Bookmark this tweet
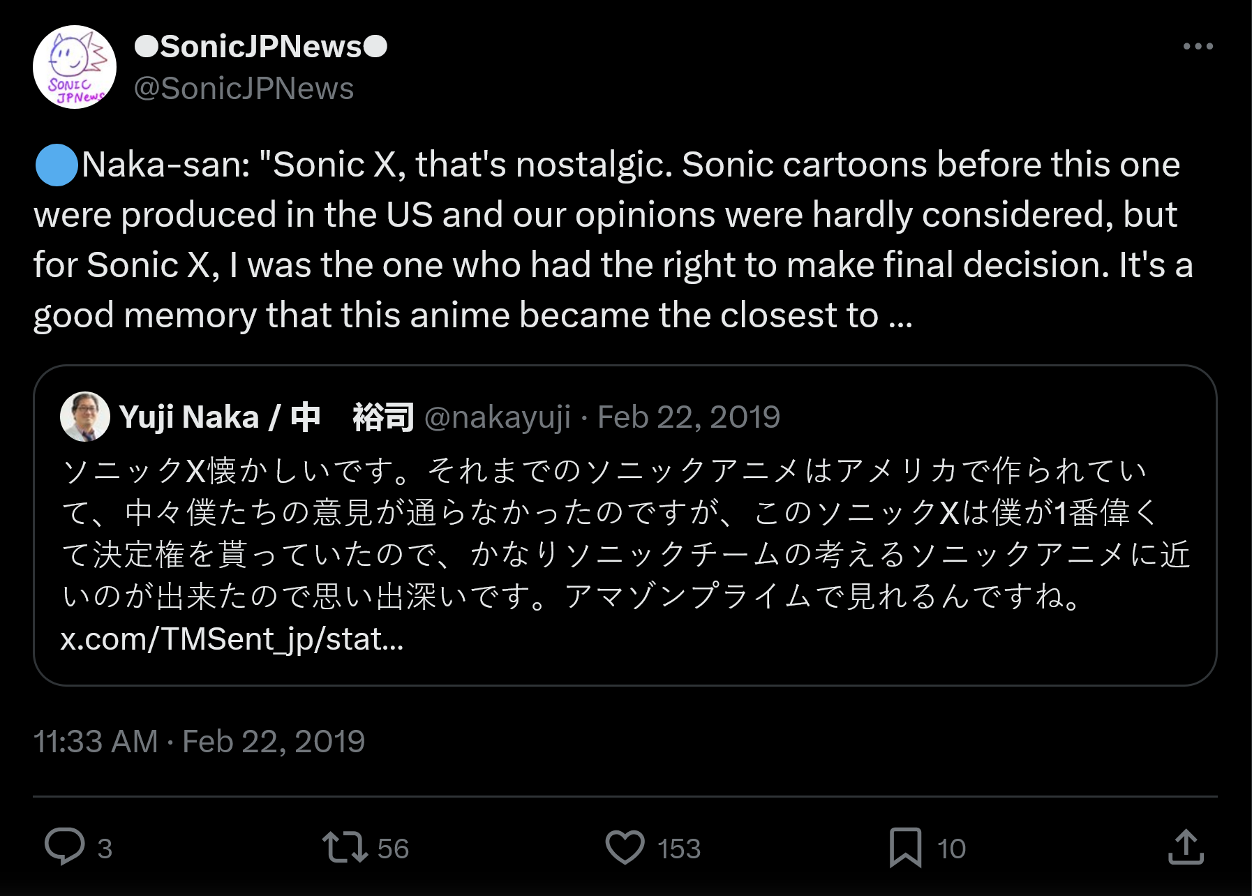Image resolution: width=1252 pixels, height=896 pixels. coord(905,847)
